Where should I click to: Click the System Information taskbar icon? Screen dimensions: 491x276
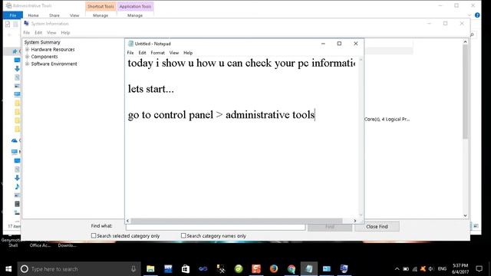click(x=344, y=269)
